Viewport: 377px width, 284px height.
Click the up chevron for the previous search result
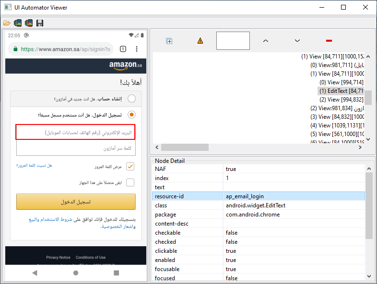click(x=265, y=41)
